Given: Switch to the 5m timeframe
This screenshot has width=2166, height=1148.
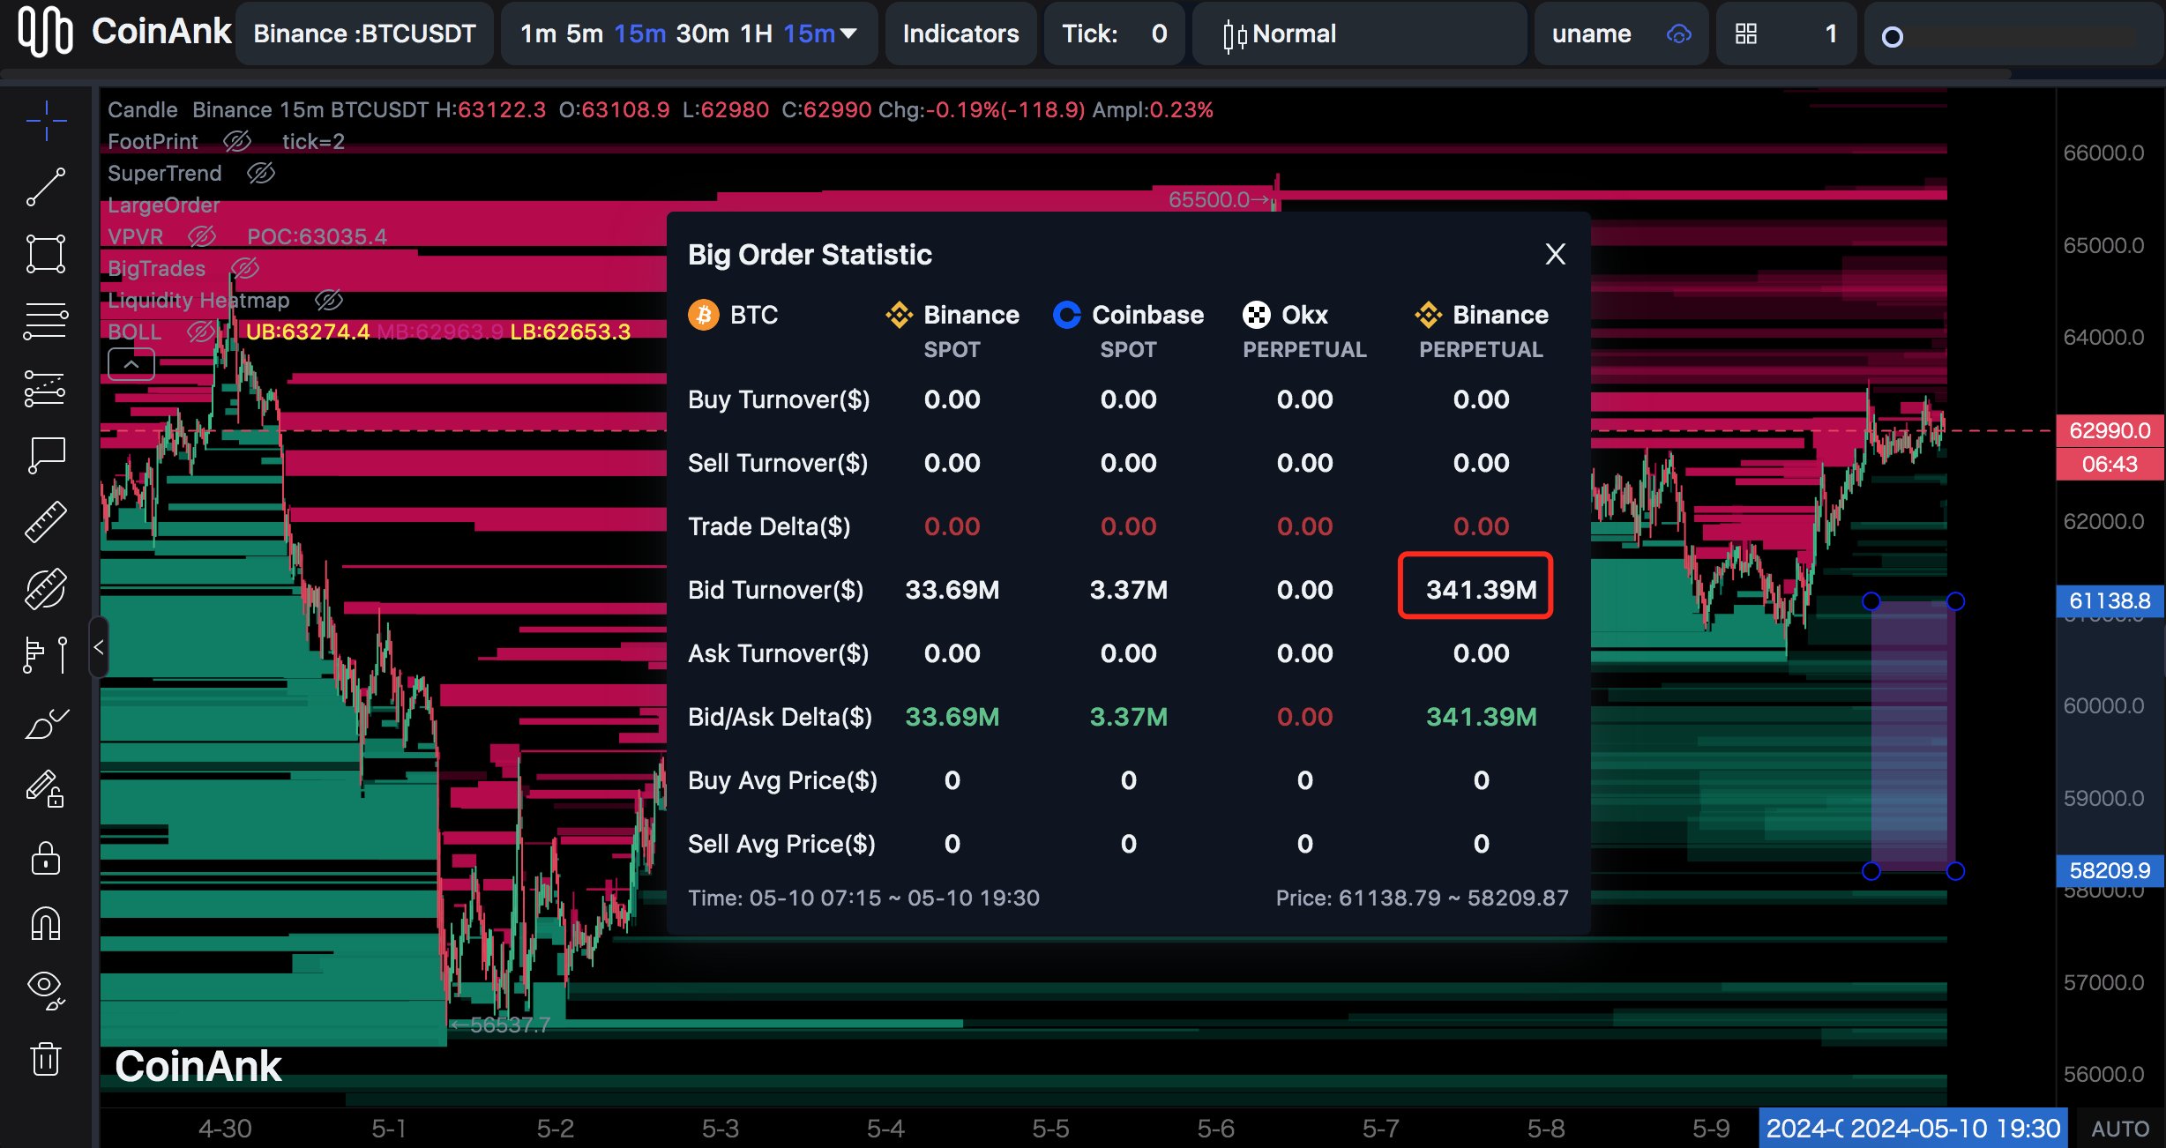Looking at the screenshot, I should point(583,34).
